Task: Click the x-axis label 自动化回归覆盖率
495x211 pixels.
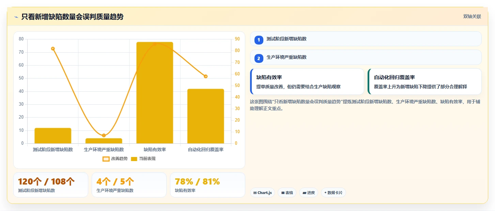Action: pos(206,150)
